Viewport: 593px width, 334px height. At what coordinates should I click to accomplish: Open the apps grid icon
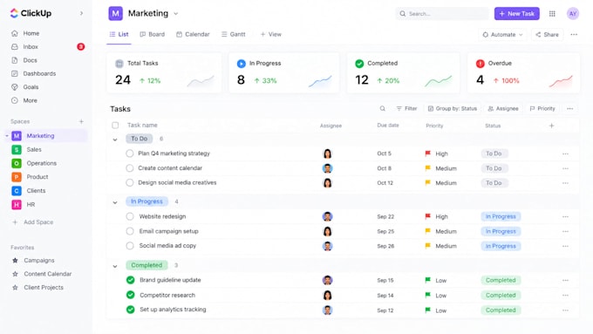click(552, 14)
